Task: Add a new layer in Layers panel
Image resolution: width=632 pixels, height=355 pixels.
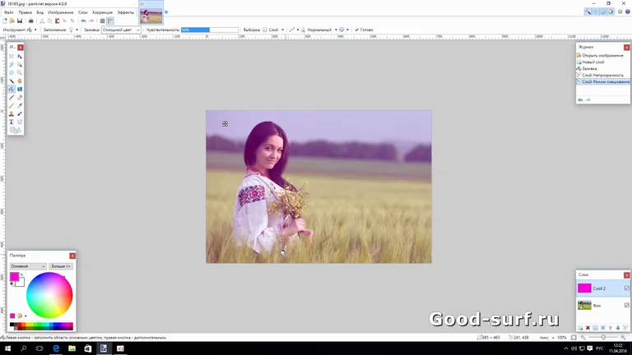Action: click(x=580, y=328)
